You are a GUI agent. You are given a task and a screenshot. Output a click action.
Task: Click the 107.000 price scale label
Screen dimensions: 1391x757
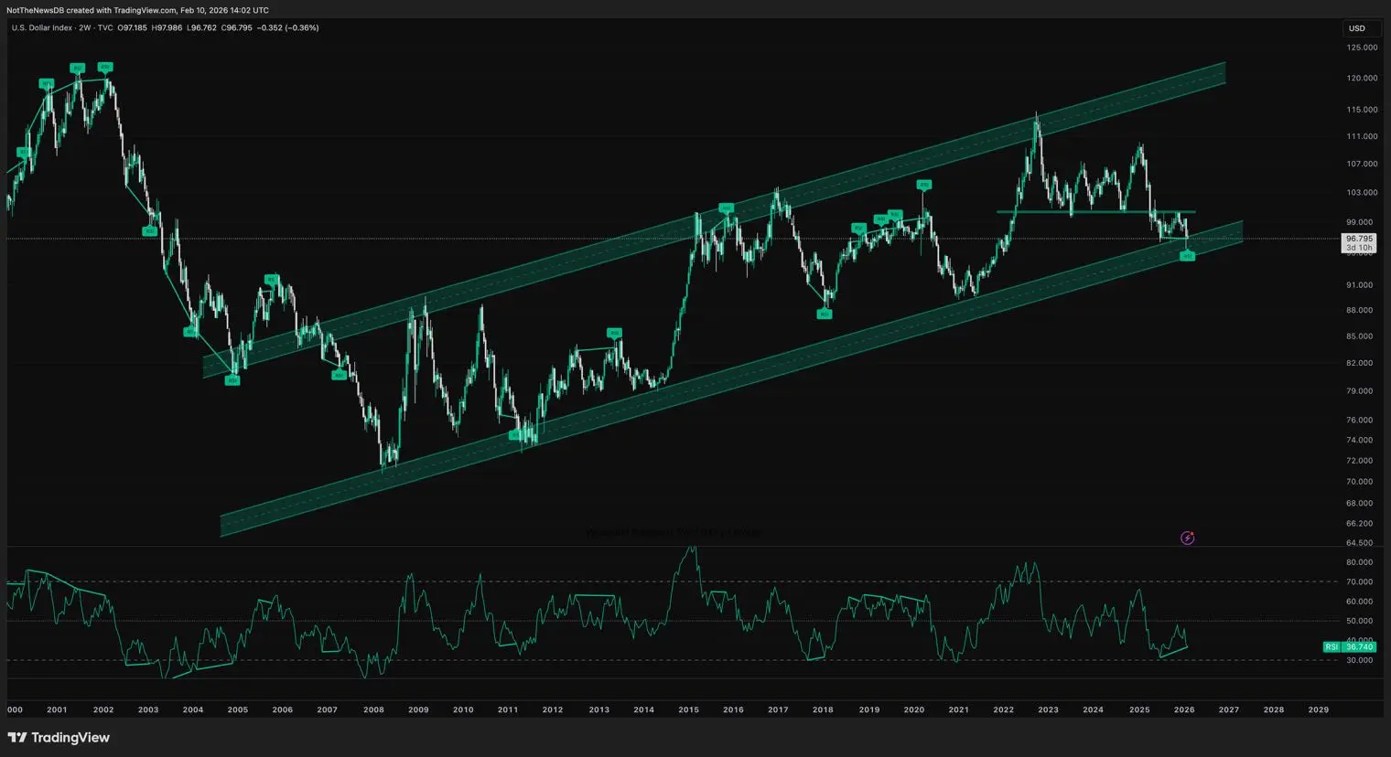pyautogui.click(x=1362, y=165)
